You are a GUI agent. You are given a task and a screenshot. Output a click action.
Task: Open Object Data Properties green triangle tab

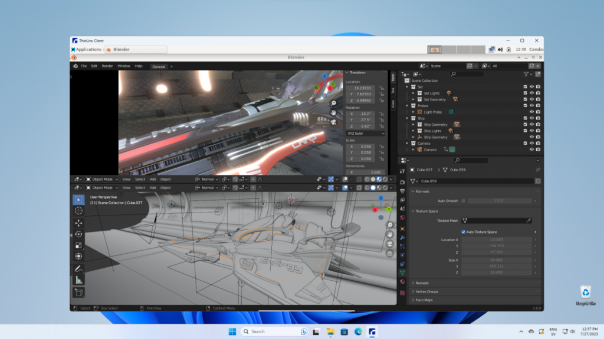pos(402,273)
